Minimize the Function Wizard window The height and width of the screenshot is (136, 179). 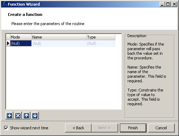(x=162, y=4)
